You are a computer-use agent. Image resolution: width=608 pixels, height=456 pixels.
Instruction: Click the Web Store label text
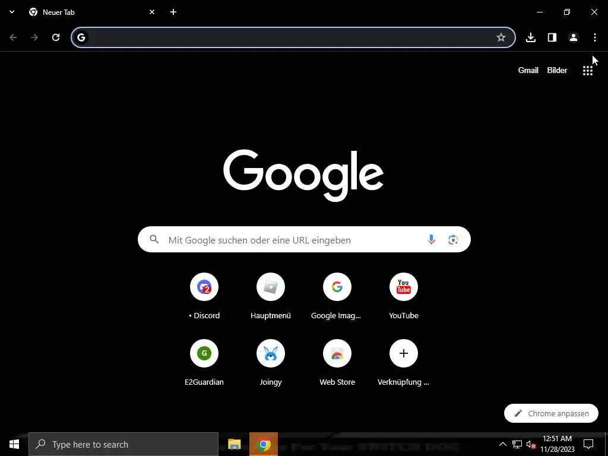coord(337,382)
